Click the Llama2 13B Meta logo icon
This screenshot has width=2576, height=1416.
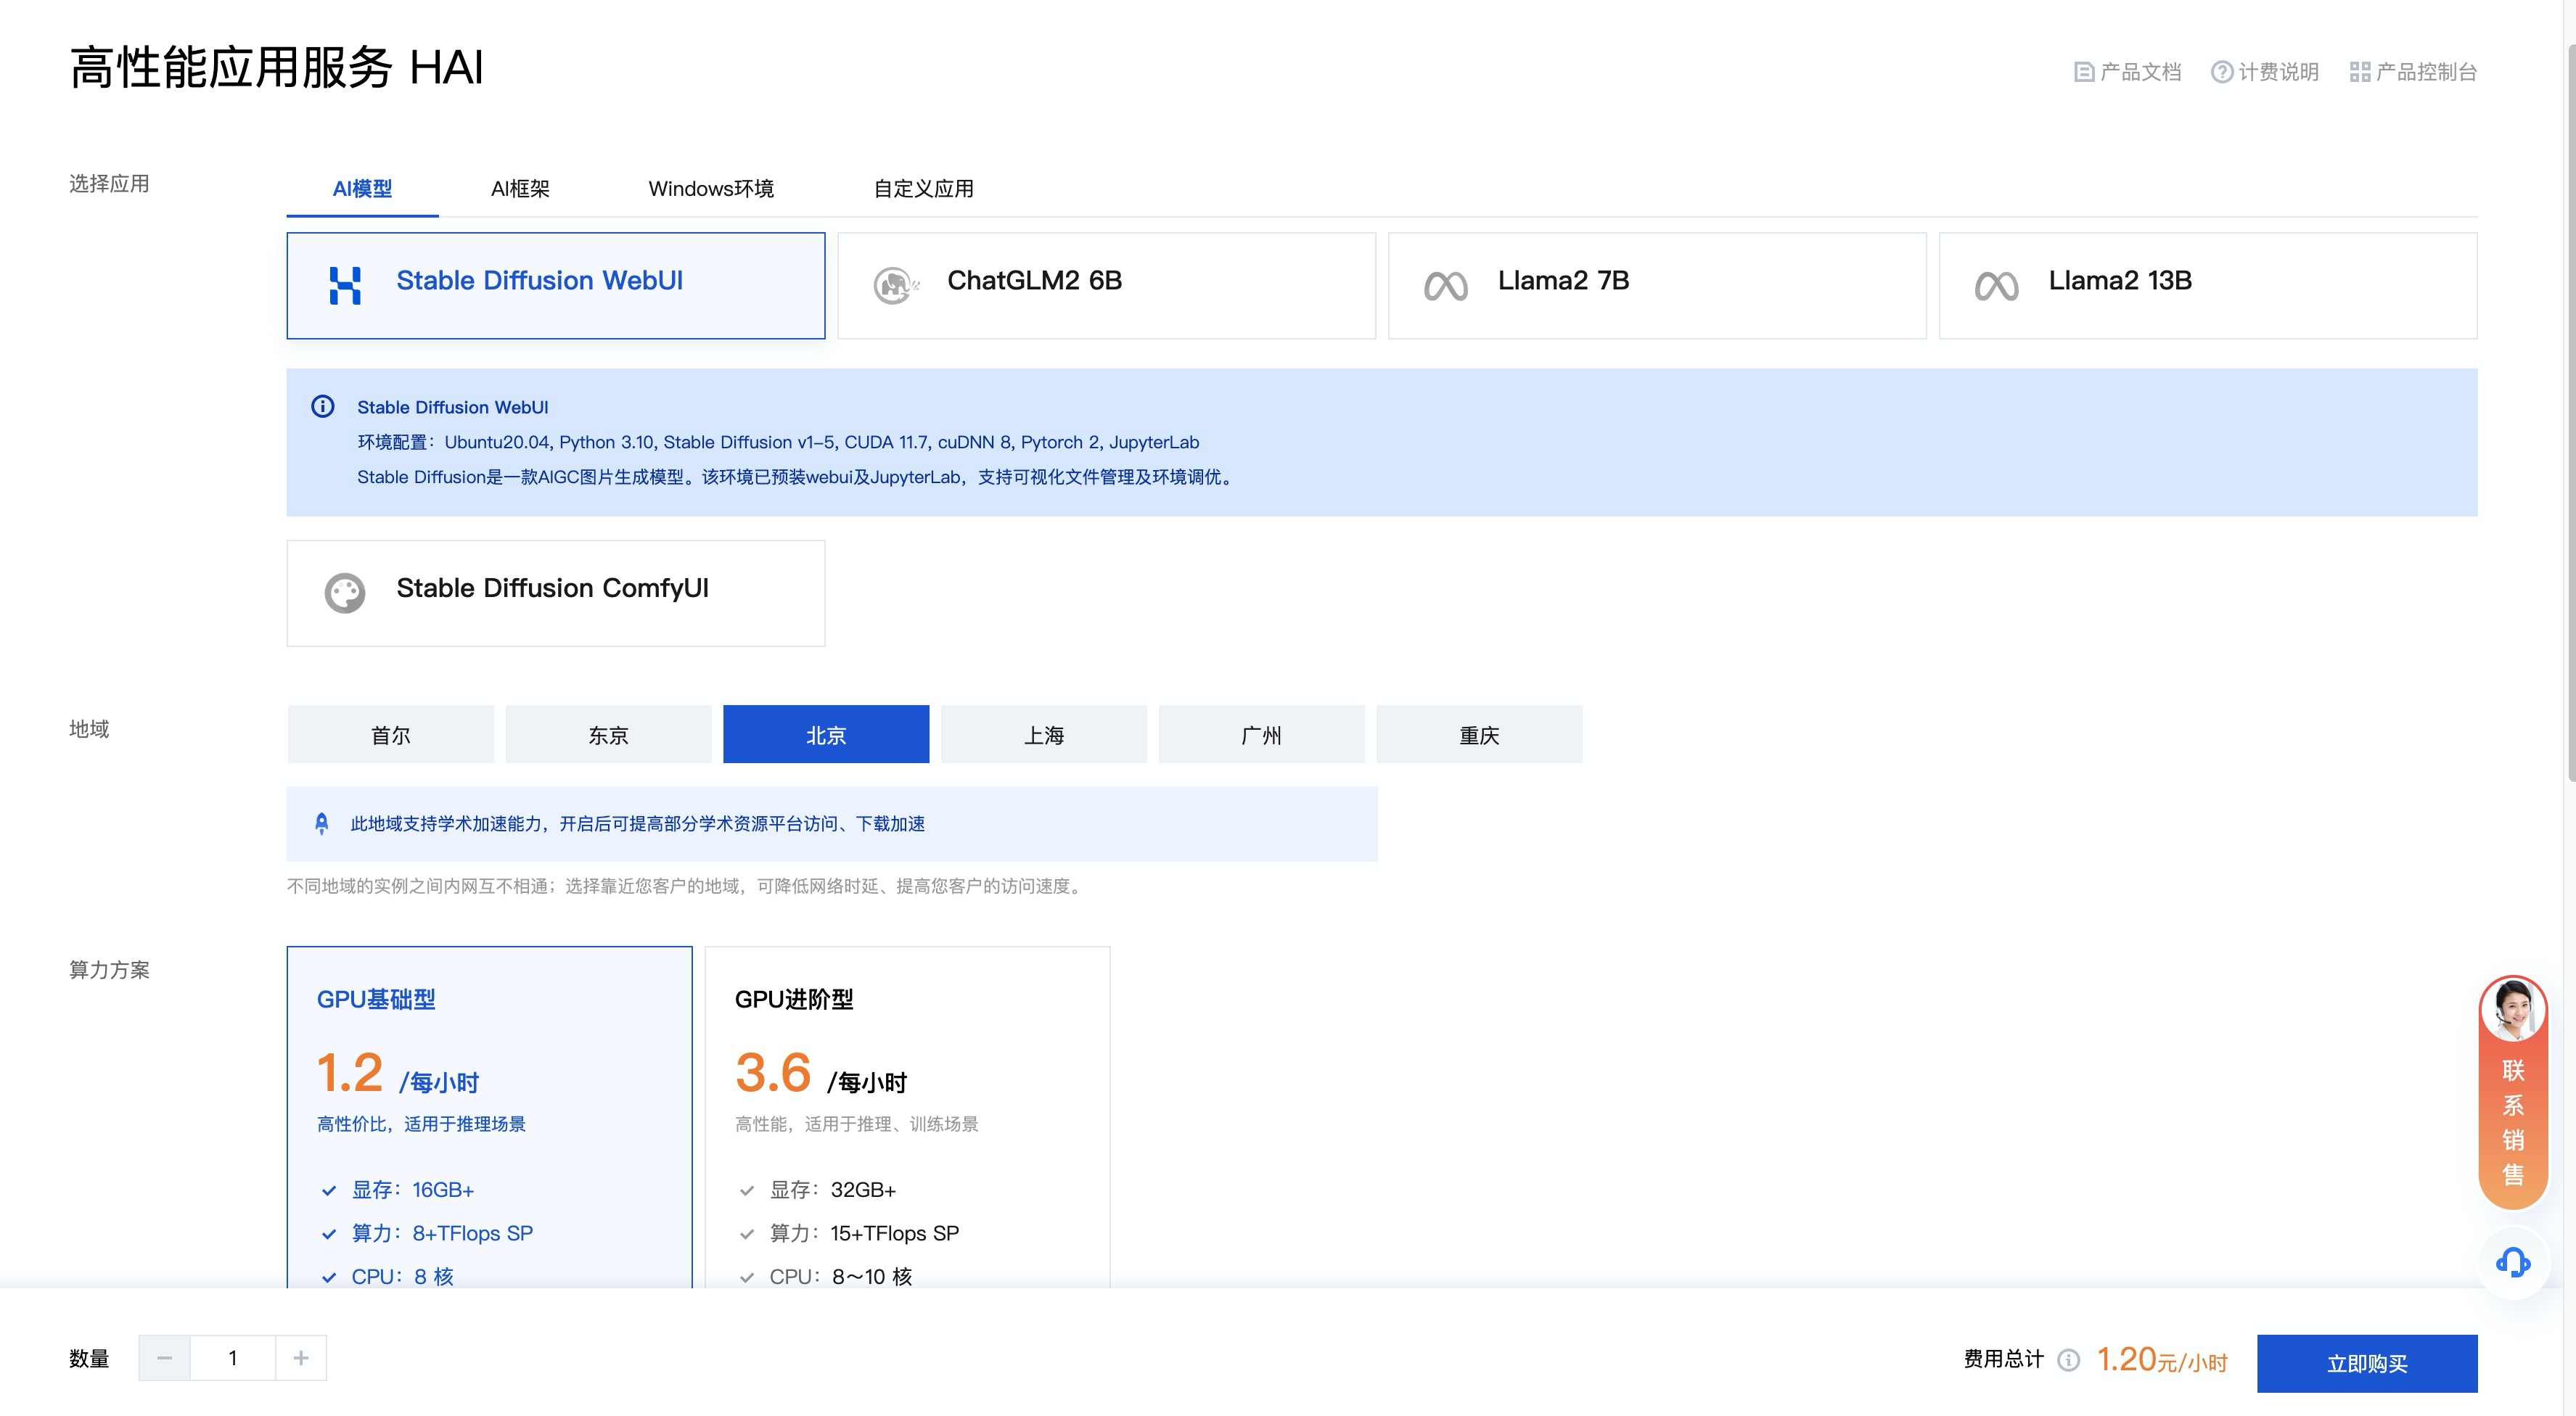[x=1997, y=287]
